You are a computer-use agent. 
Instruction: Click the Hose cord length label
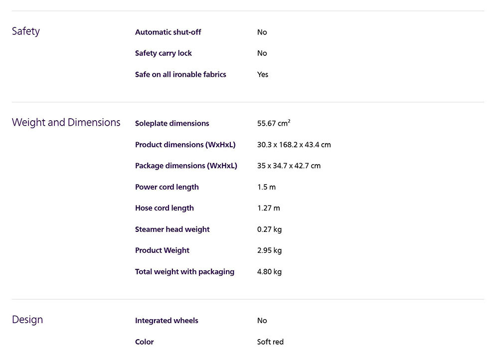click(165, 208)
